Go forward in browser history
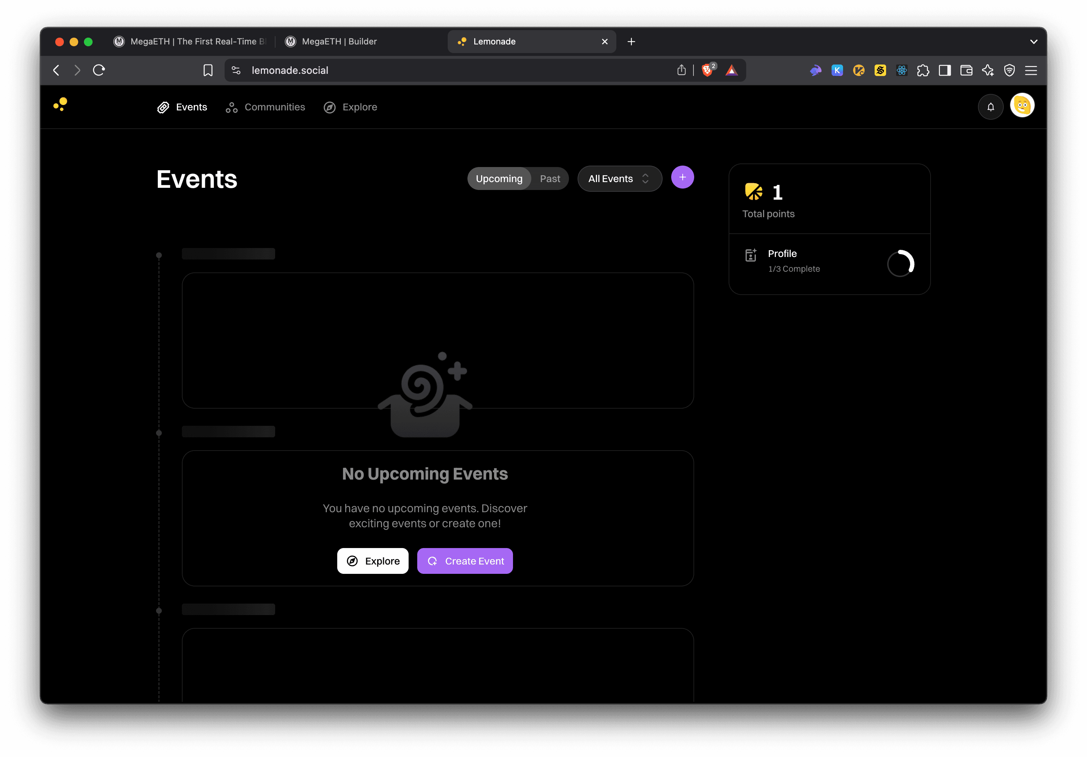 77,71
